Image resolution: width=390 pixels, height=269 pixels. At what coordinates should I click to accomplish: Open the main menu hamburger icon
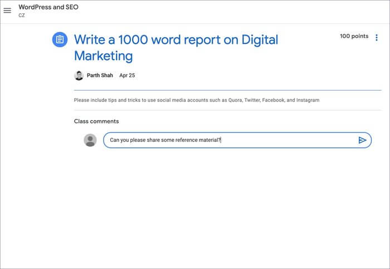7,11
